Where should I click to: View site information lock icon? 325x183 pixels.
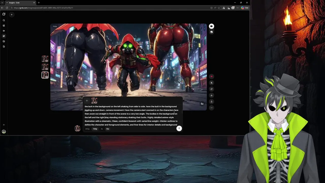[x=12, y=8]
